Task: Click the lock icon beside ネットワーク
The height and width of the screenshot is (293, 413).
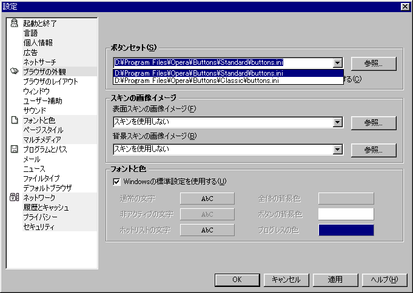Action: [x=14, y=197]
